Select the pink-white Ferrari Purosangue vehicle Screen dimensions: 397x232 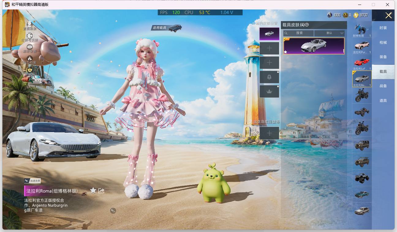point(362,46)
